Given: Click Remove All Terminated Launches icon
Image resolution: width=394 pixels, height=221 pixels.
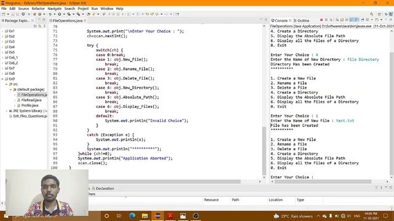Looking at the screenshot, I should 331,20.
